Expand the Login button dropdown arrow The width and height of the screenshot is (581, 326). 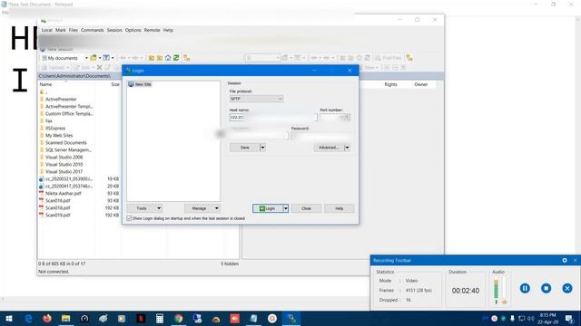point(286,208)
